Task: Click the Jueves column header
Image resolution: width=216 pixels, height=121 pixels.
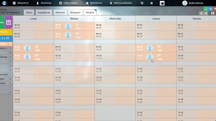Action: point(156,19)
